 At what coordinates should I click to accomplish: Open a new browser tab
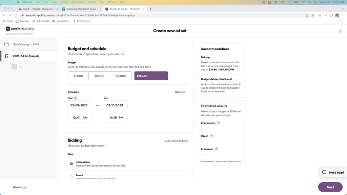(150, 9)
